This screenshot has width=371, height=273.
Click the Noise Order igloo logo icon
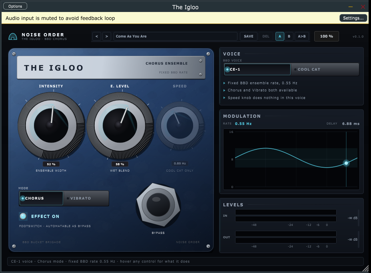pos(13,36)
